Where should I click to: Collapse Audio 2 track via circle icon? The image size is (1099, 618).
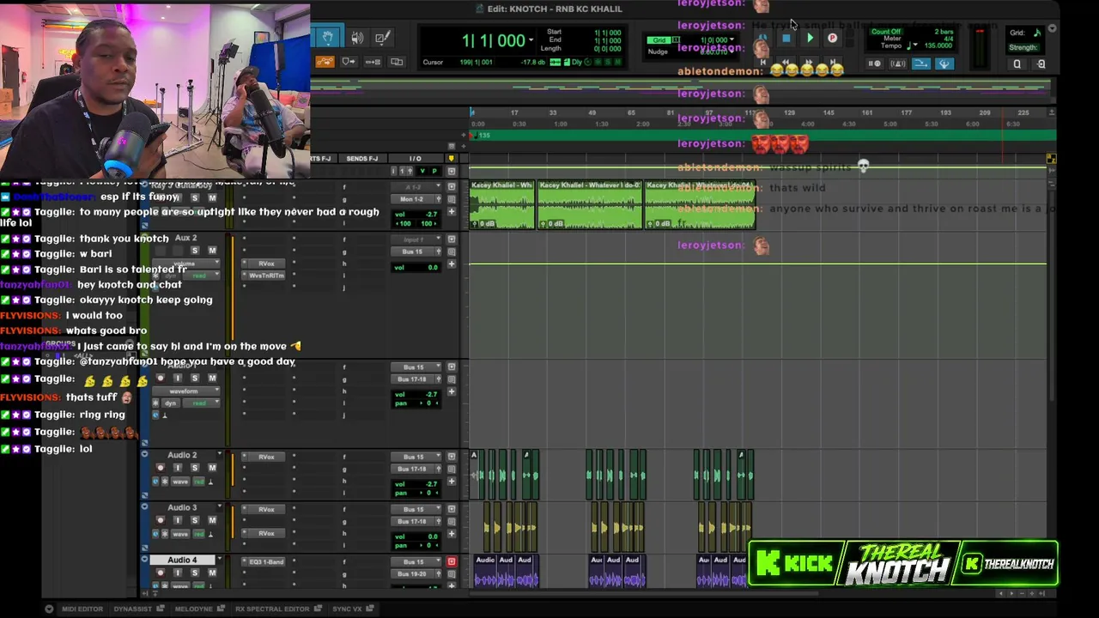pos(144,455)
